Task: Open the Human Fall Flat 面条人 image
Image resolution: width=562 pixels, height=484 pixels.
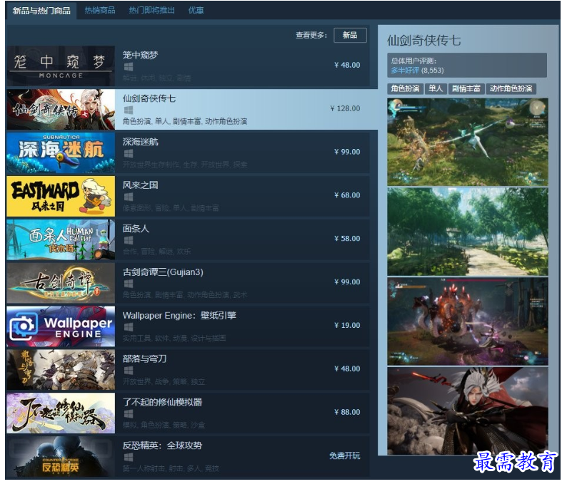Action: [x=61, y=240]
